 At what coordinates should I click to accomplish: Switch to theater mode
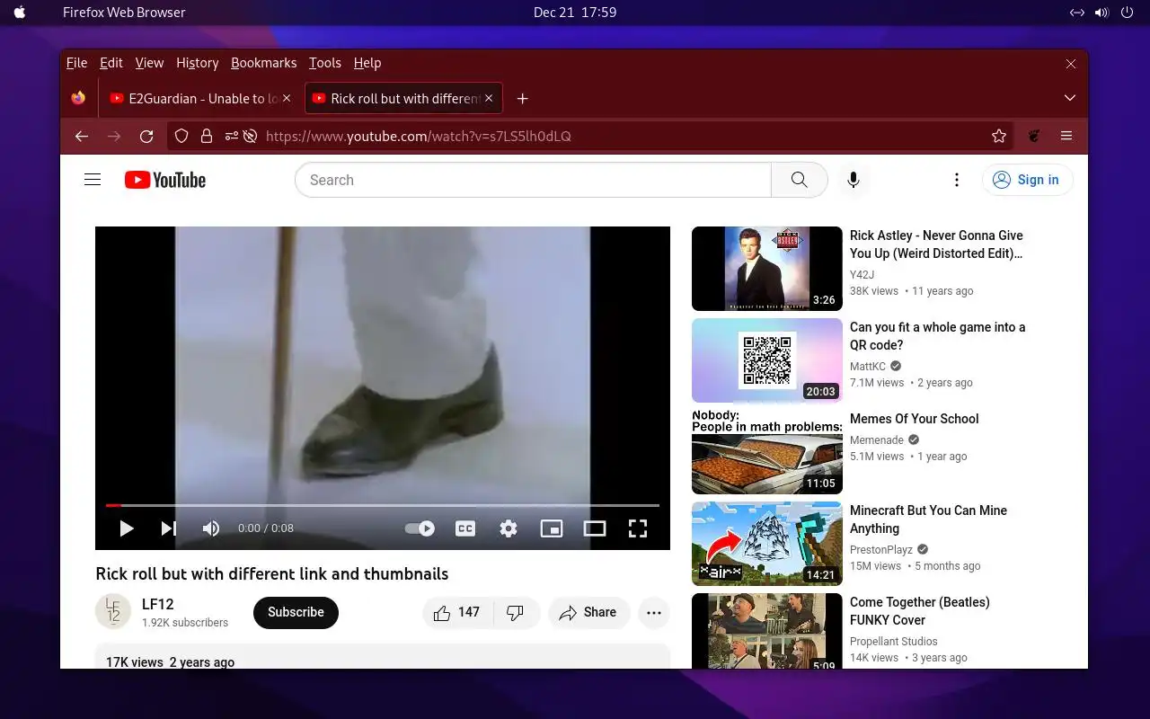pos(595,528)
